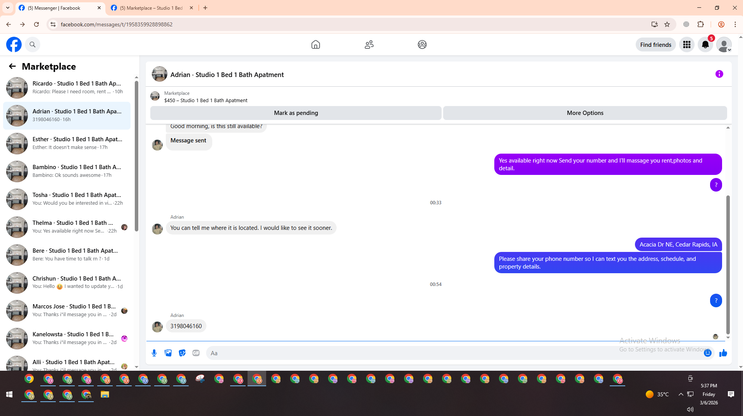Open Chrishun's conversation

[x=67, y=282]
